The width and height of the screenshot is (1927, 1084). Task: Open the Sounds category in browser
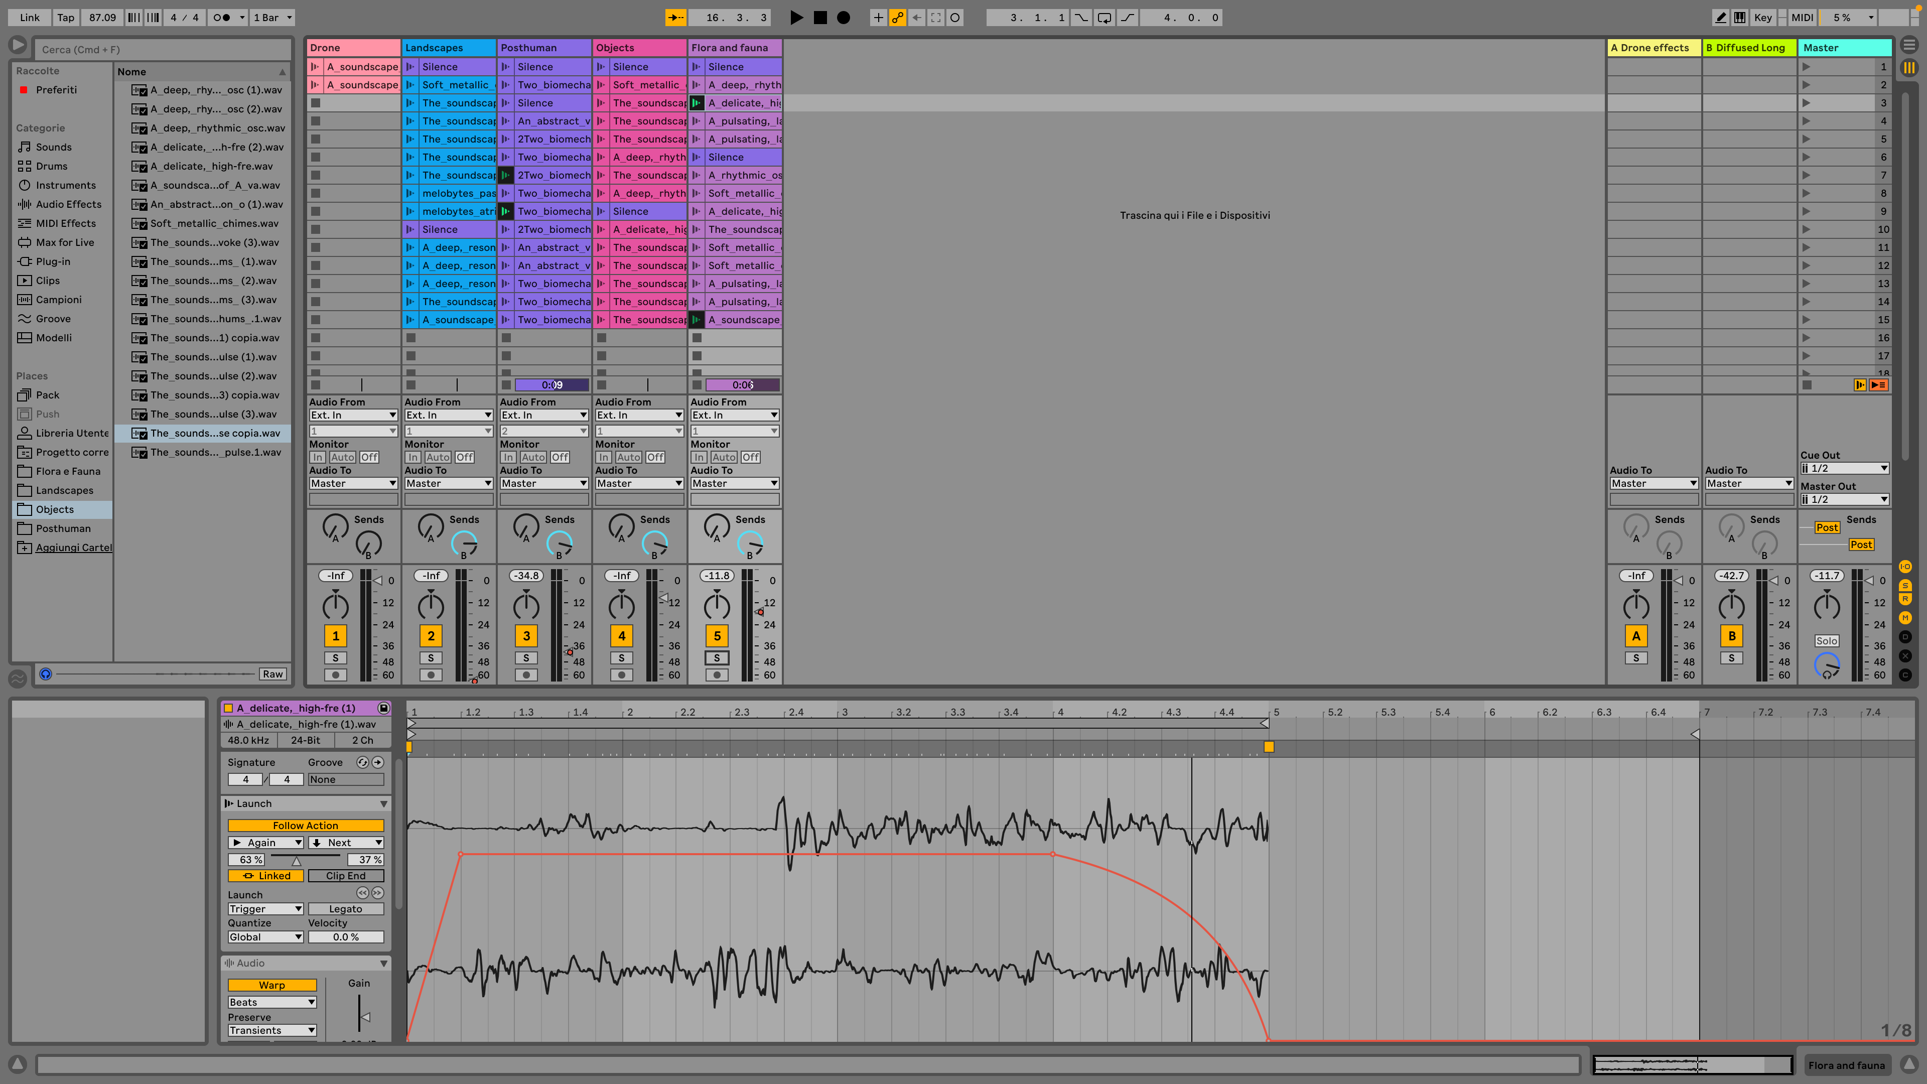coord(54,148)
